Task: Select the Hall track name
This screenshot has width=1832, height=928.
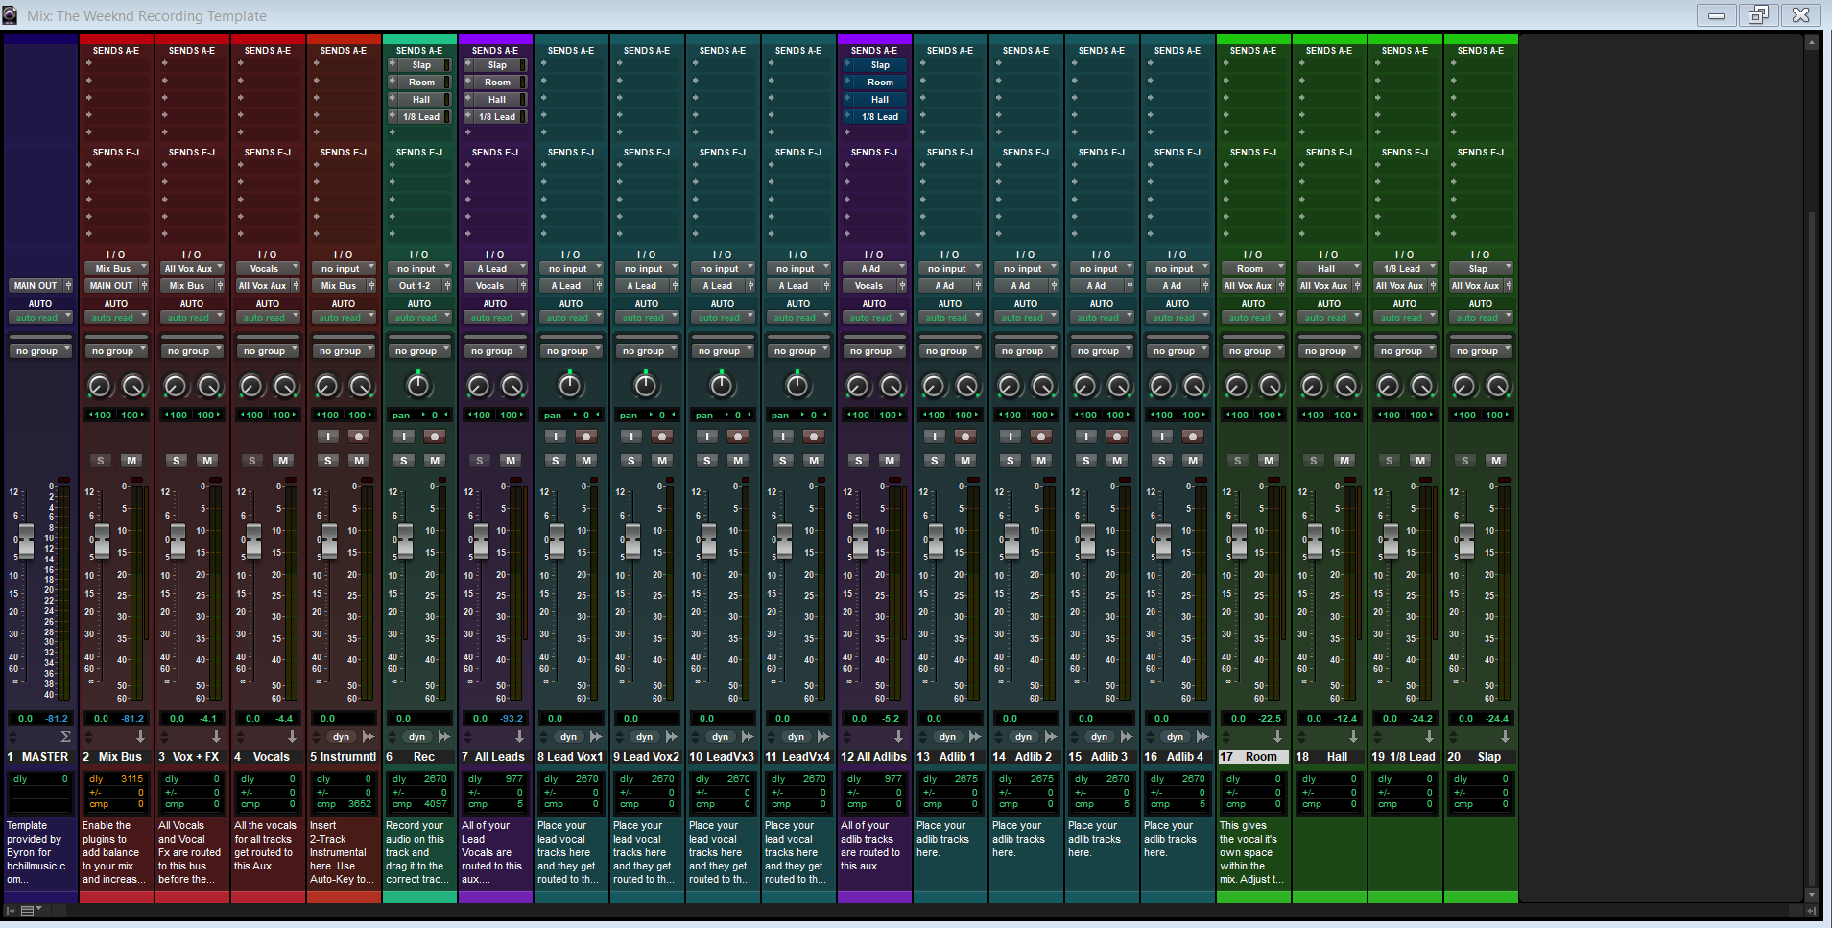Action: 1337,757
